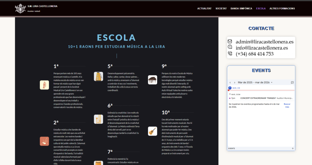Click the 5ª reason heading
The width and height of the screenshot is (312, 165).
(x=110, y=66)
